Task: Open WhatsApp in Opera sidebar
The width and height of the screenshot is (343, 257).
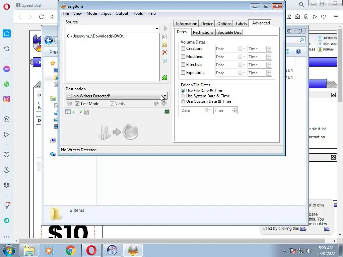Action: tap(7, 84)
